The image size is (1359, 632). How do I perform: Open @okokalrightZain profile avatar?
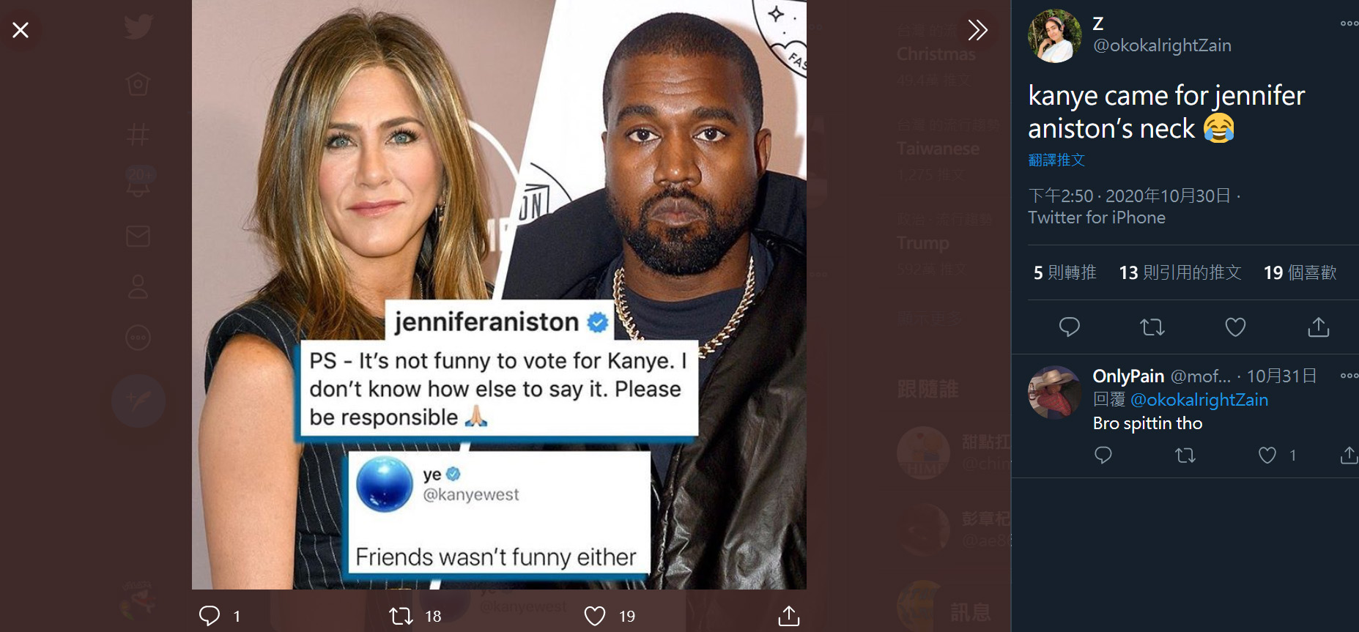(1054, 36)
